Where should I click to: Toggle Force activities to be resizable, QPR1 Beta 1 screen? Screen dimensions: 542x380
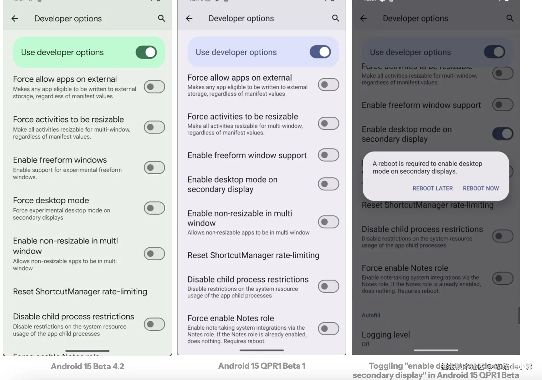(329, 123)
